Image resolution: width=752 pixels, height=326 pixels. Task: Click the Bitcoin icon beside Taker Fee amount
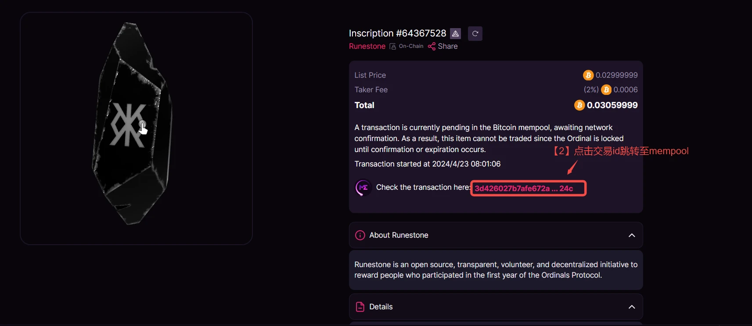[606, 90]
